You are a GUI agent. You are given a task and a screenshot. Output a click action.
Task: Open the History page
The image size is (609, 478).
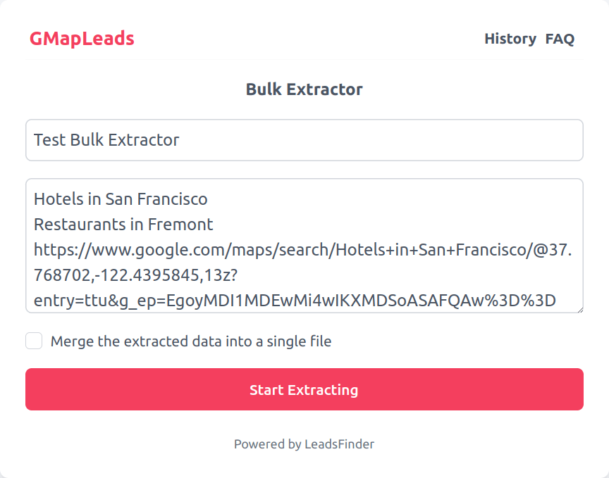tap(510, 39)
